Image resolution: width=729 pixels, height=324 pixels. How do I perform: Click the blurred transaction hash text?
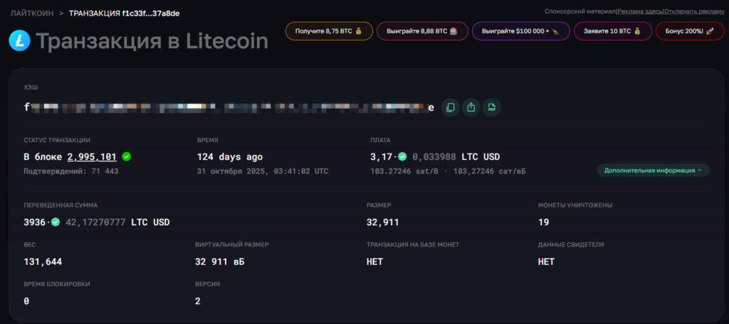coord(228,107)
